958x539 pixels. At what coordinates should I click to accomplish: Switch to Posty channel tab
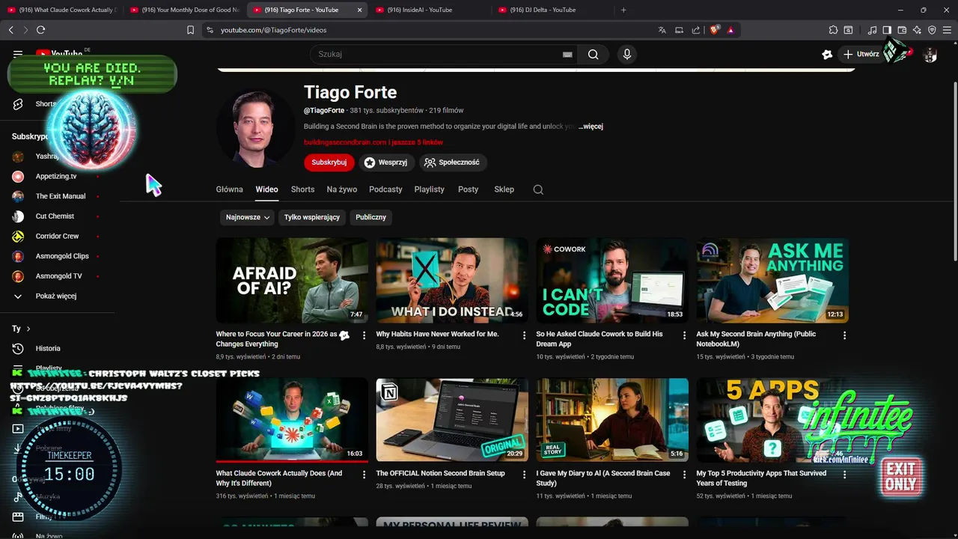pos(469,189)
